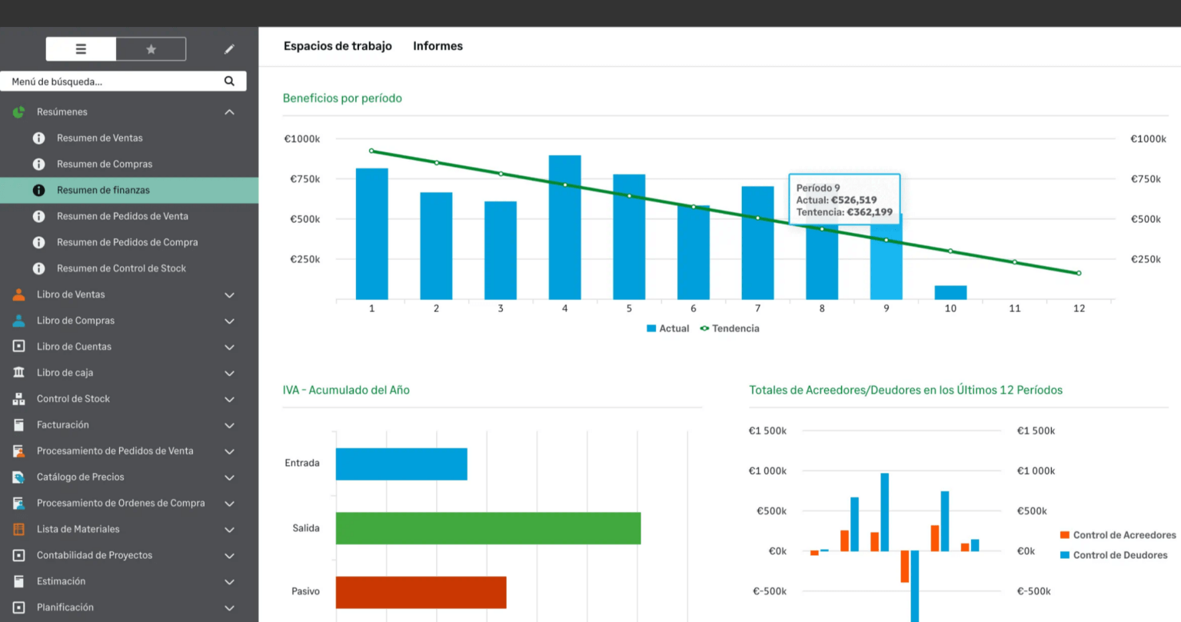Click the Catálogo de Precios icon

pyautogui.click(x=19, y=477)
